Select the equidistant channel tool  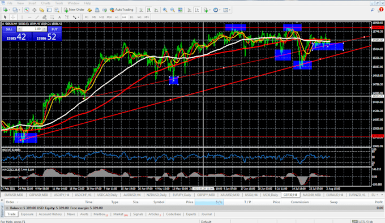[44, 17]
